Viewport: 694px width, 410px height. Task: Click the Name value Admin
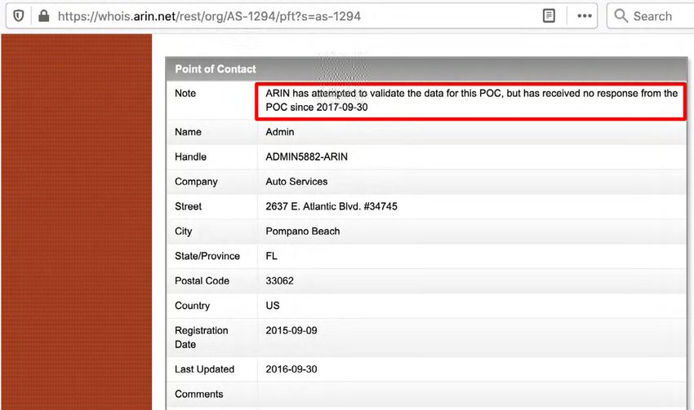[280, 132]
